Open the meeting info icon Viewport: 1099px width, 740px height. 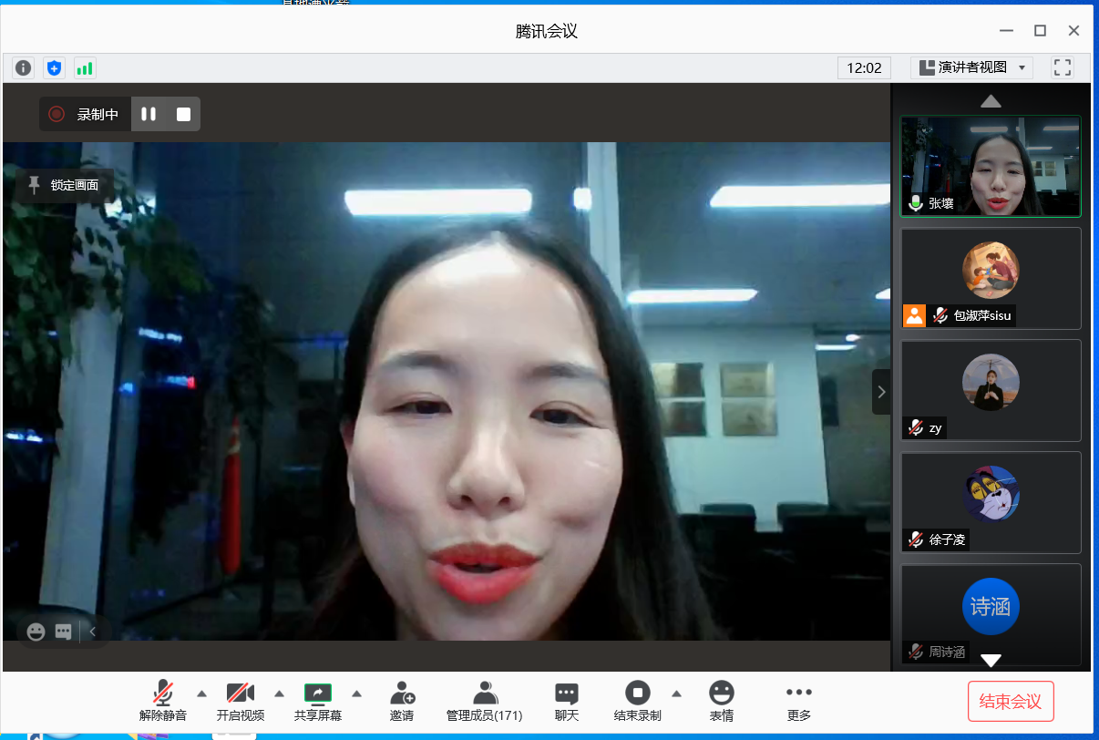point(24,67)
